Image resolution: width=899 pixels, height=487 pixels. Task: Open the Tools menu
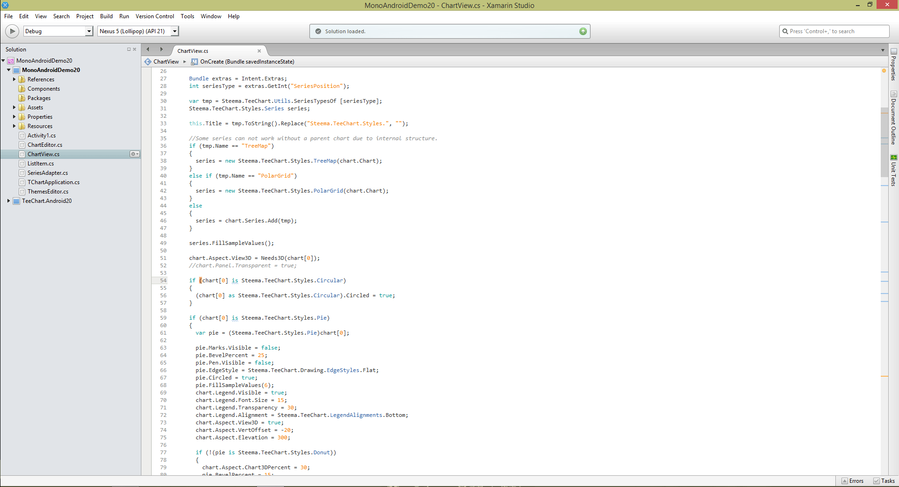click(187, 16)
